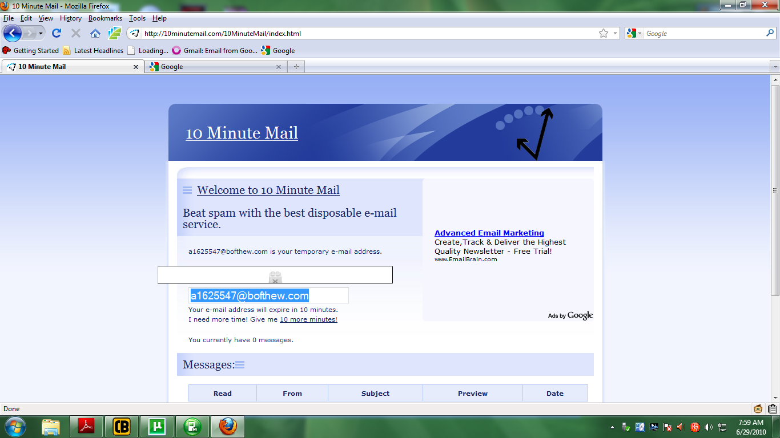Launch µTorrent from the taskbar

[157, 425]
